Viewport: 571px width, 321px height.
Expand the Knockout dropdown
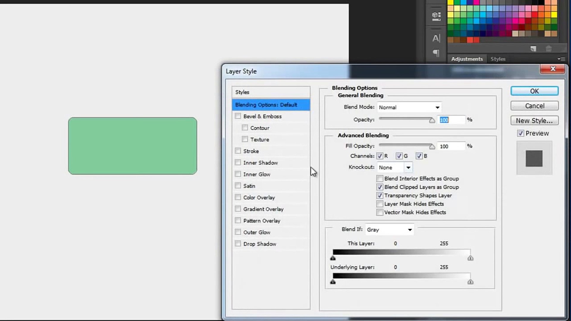[x=408, y=168]
